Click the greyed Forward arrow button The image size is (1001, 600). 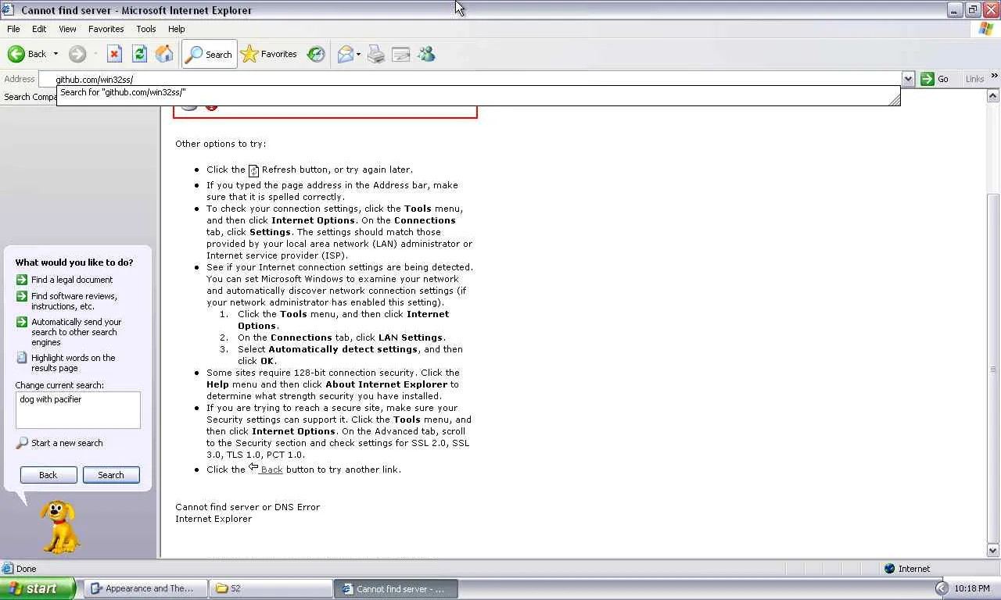(77, 54)
